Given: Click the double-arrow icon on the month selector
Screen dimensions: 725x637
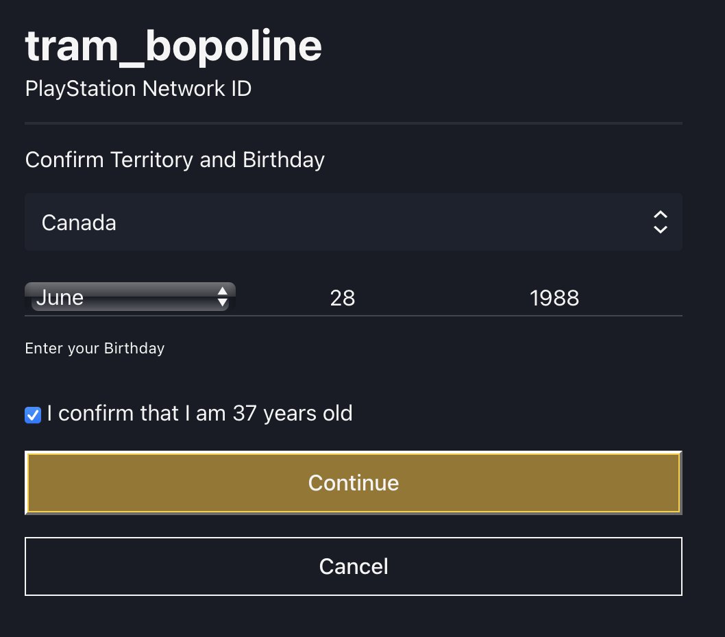Looking at the screenshot, I should (222, 297).
